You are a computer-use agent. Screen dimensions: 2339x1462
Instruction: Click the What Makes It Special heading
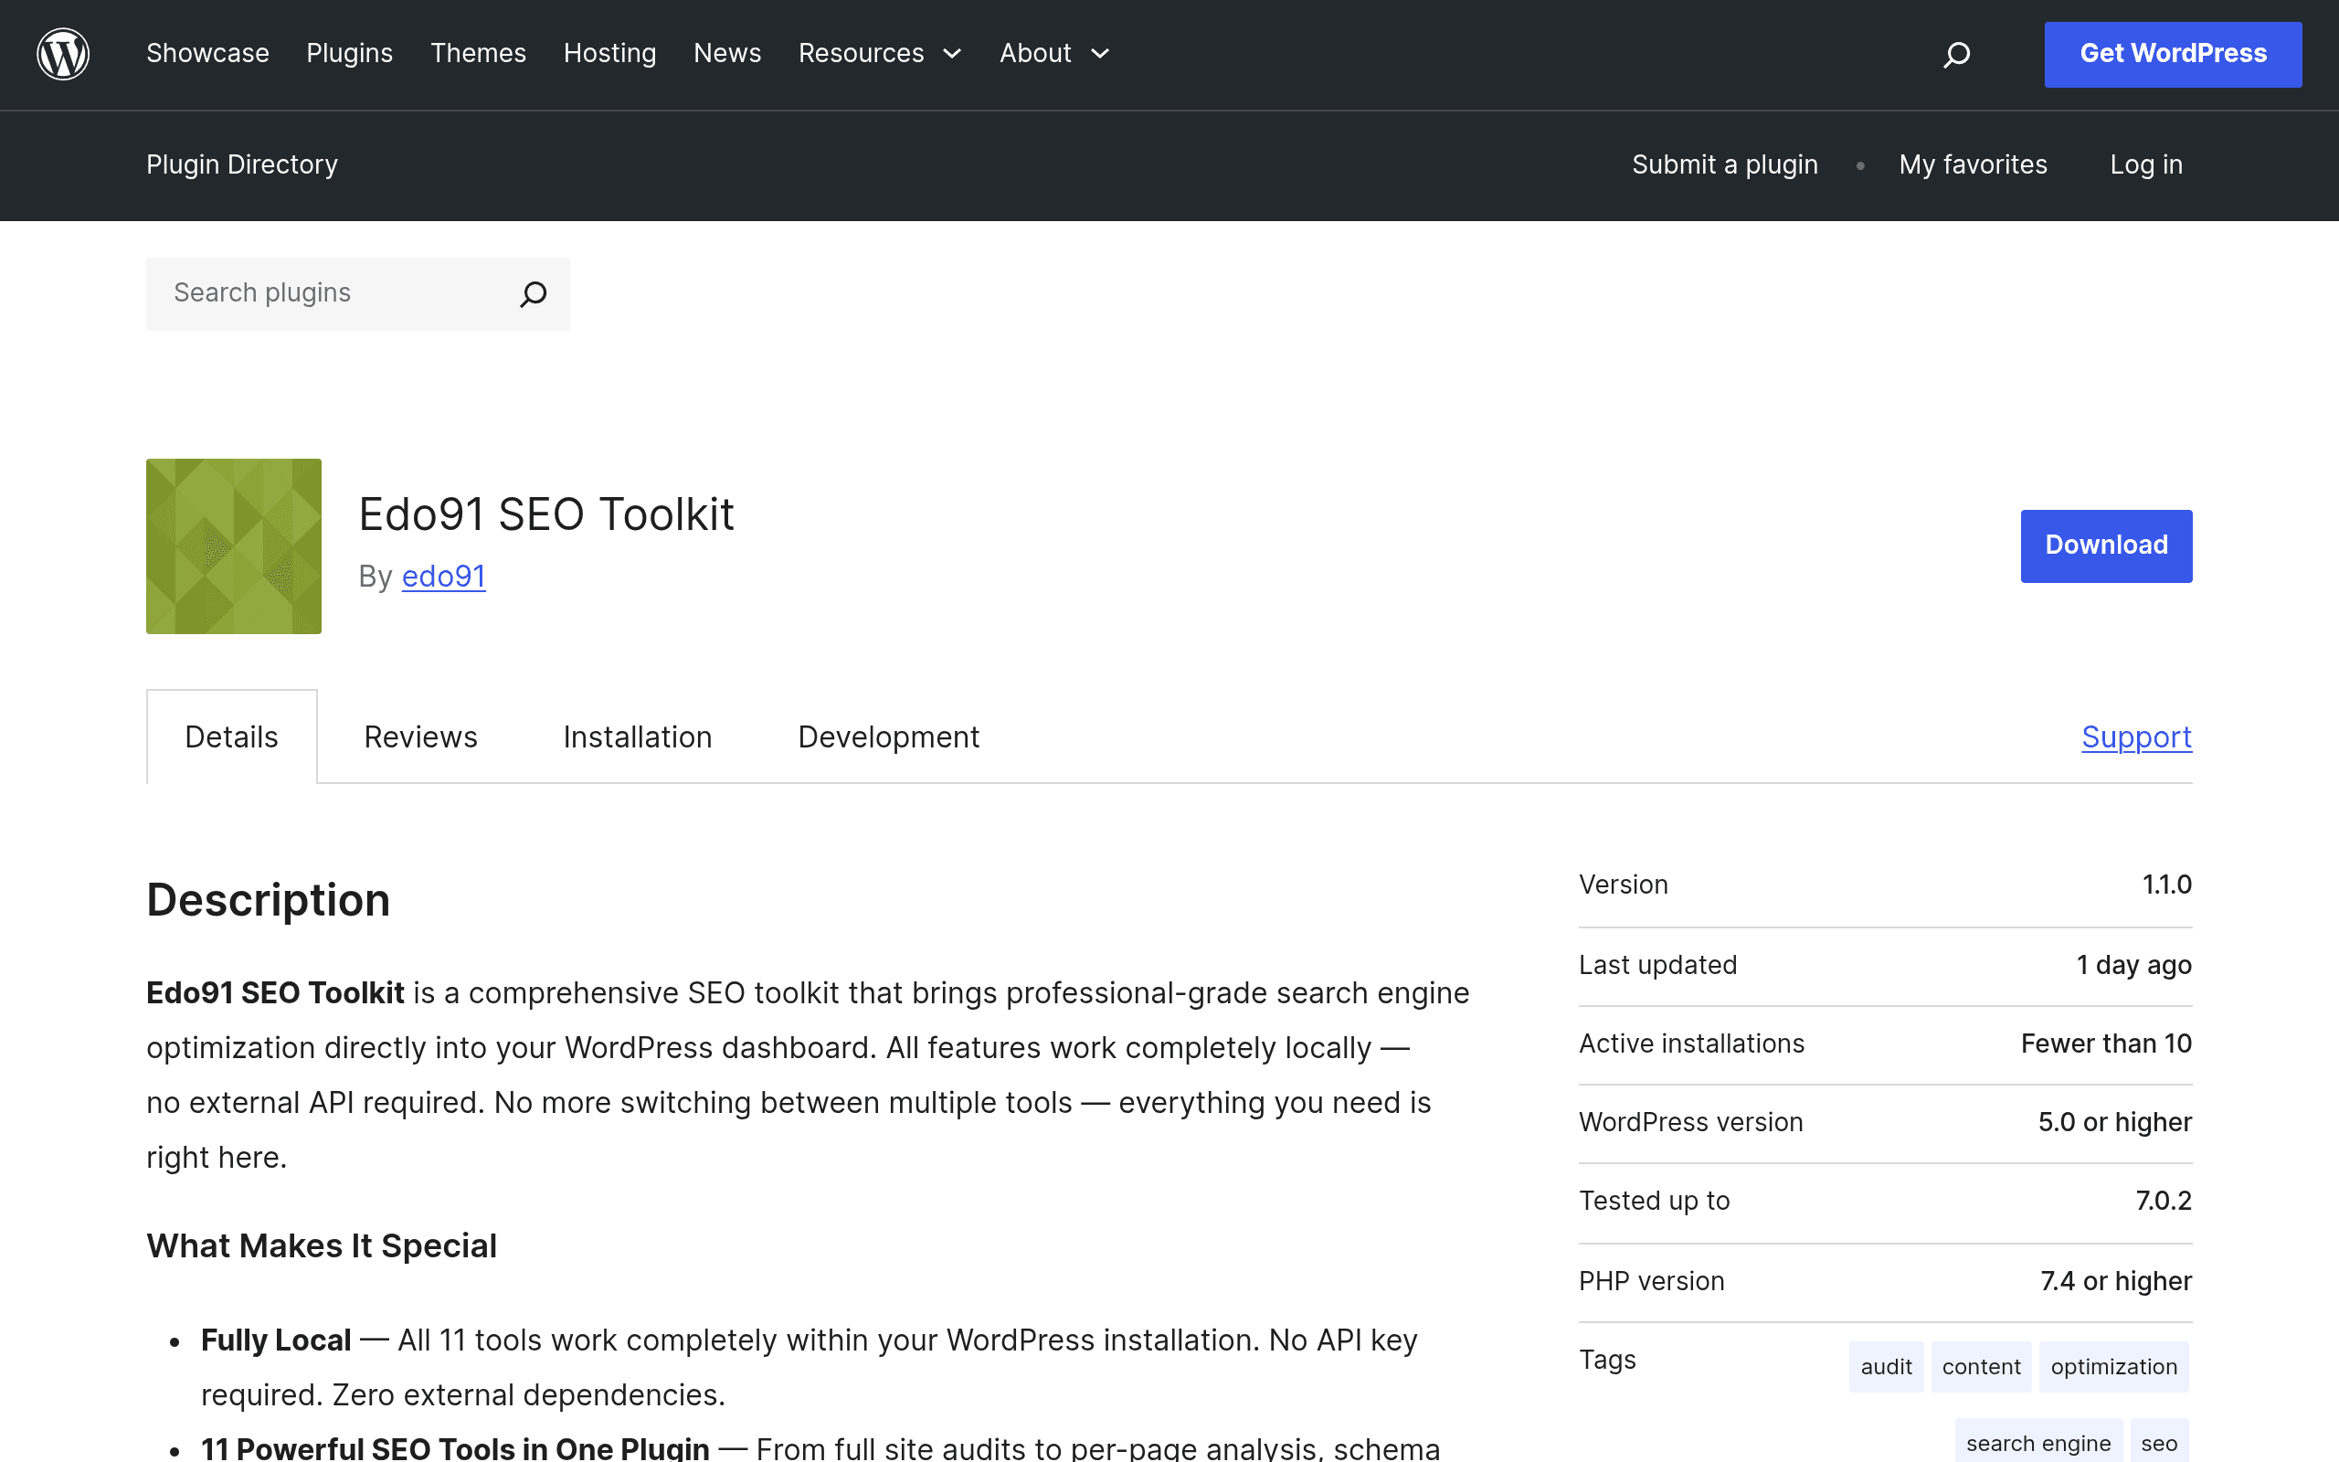coord(322,1245)
